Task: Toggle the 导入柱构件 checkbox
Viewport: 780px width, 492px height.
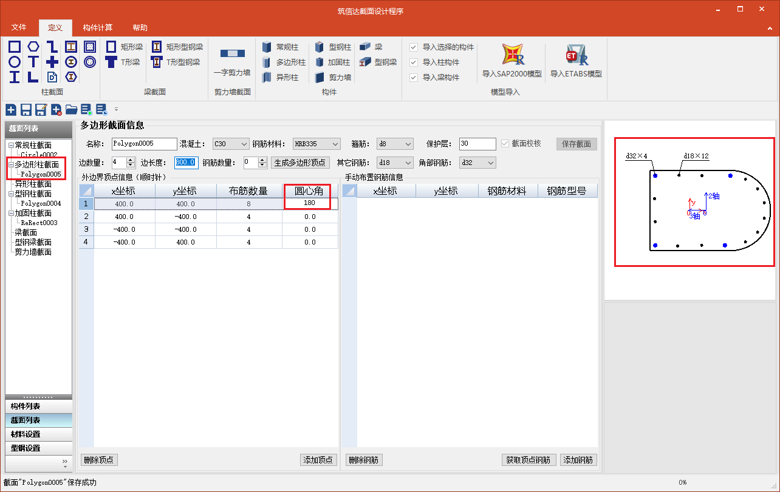Action: pyautogui.click(x=414, y=62)
